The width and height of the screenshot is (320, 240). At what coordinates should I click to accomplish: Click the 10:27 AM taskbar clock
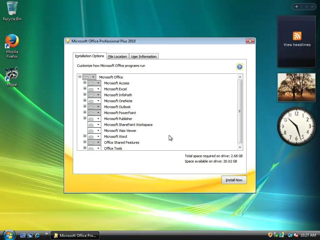pos(308,235)
